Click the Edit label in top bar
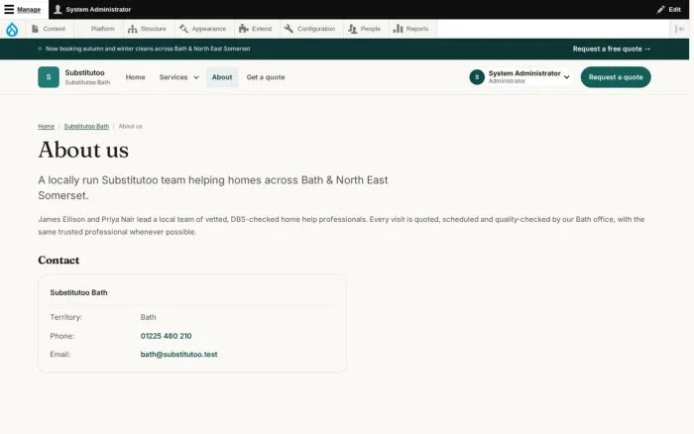 tap(674, 9)
